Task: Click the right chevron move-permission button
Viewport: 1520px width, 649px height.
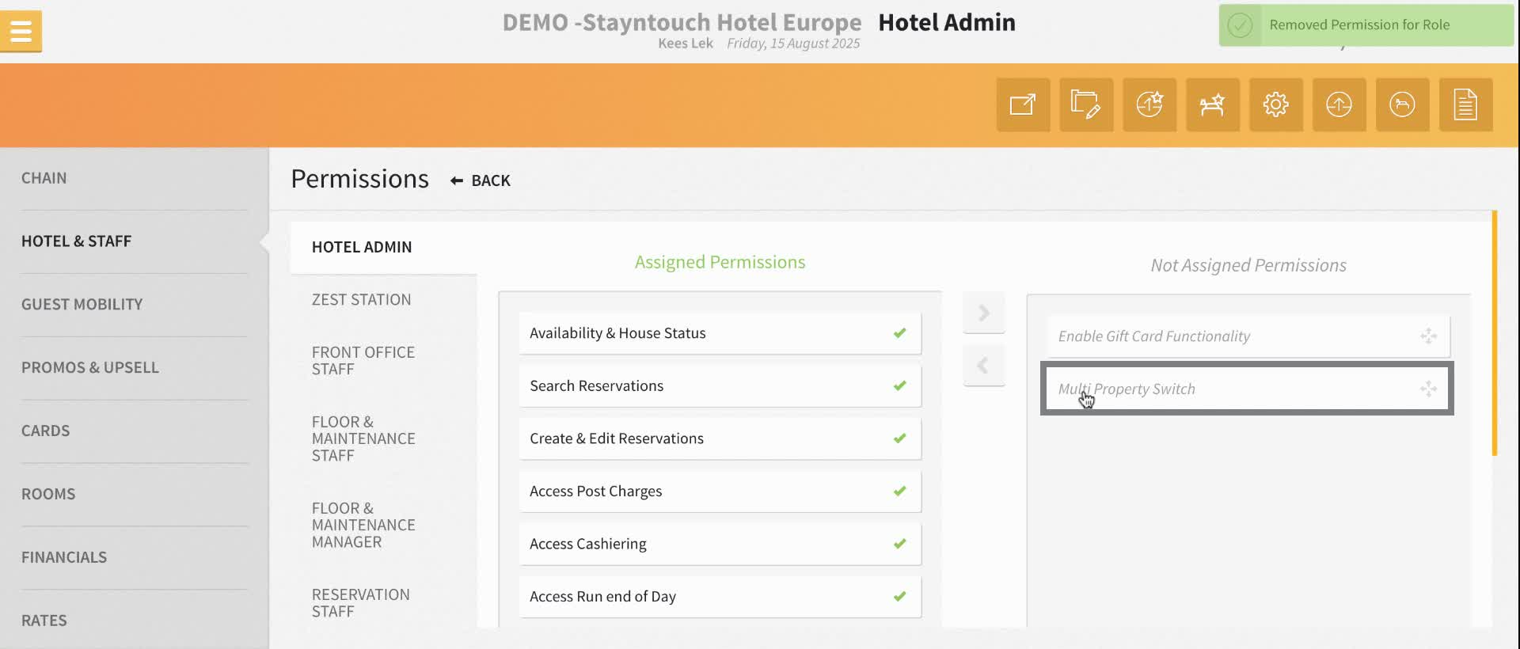Action: (984, 313)
